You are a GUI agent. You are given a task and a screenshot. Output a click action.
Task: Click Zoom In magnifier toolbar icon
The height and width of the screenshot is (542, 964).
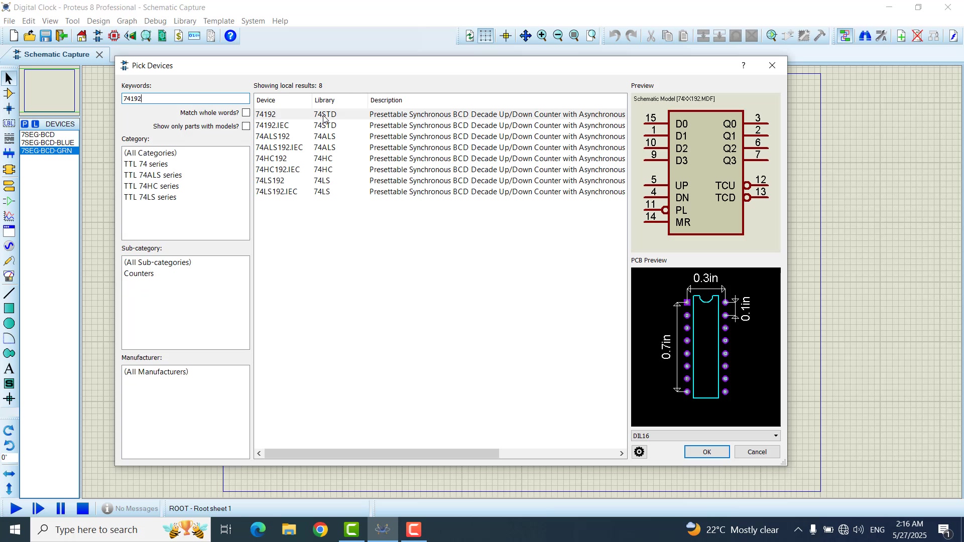click(x=542, y=36)
